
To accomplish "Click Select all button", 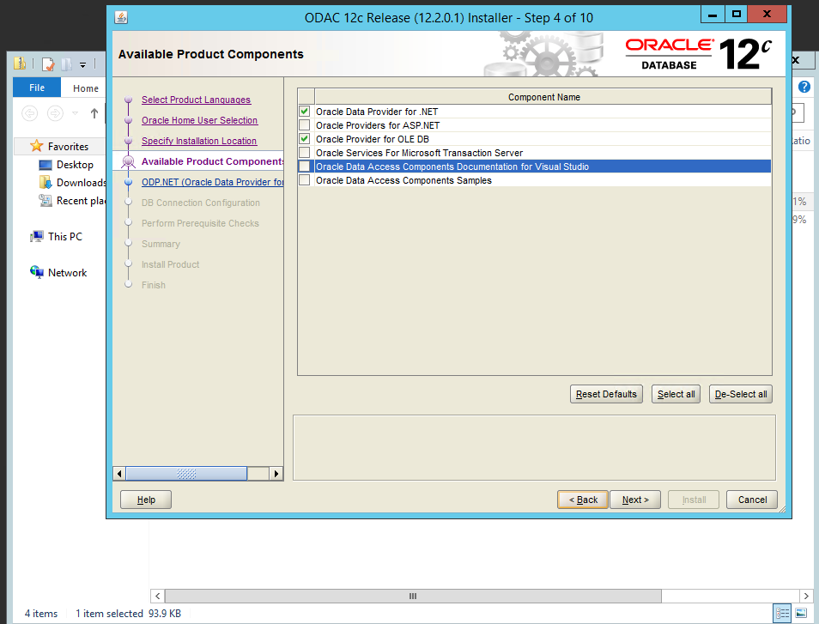I will 676,394.
